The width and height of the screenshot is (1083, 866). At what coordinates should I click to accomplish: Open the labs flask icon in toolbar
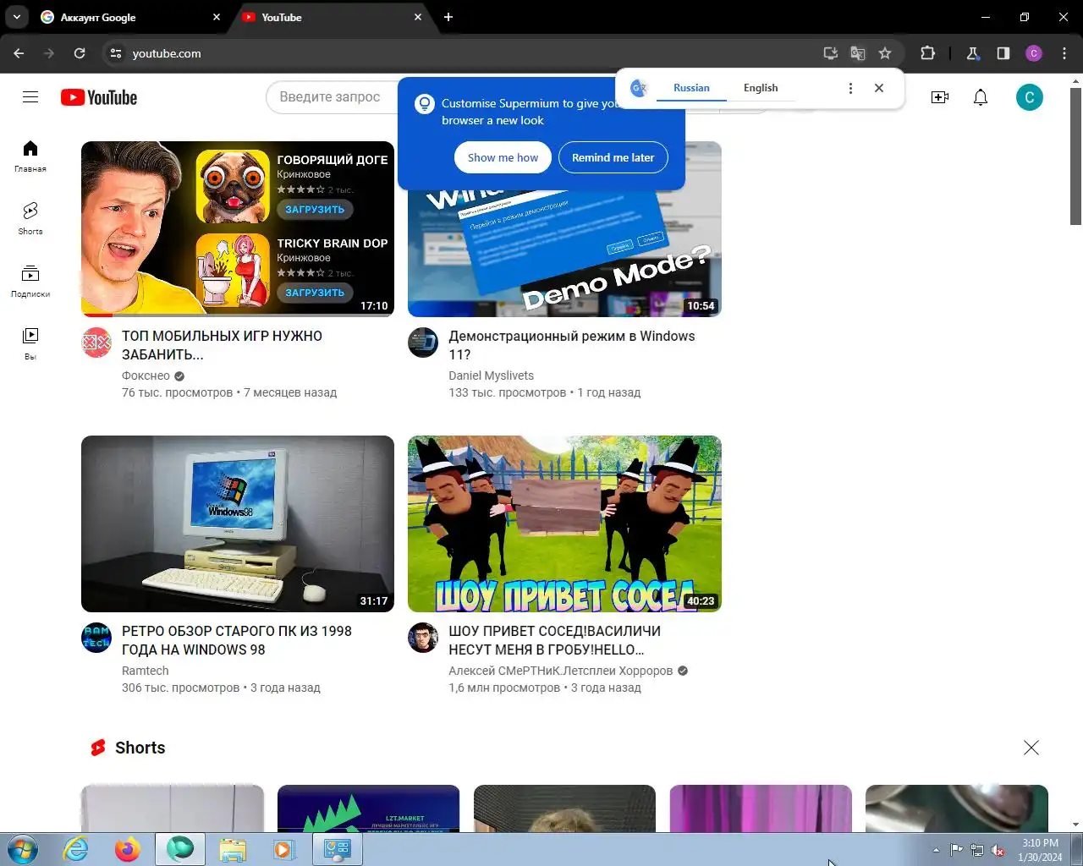coord(972,53)
